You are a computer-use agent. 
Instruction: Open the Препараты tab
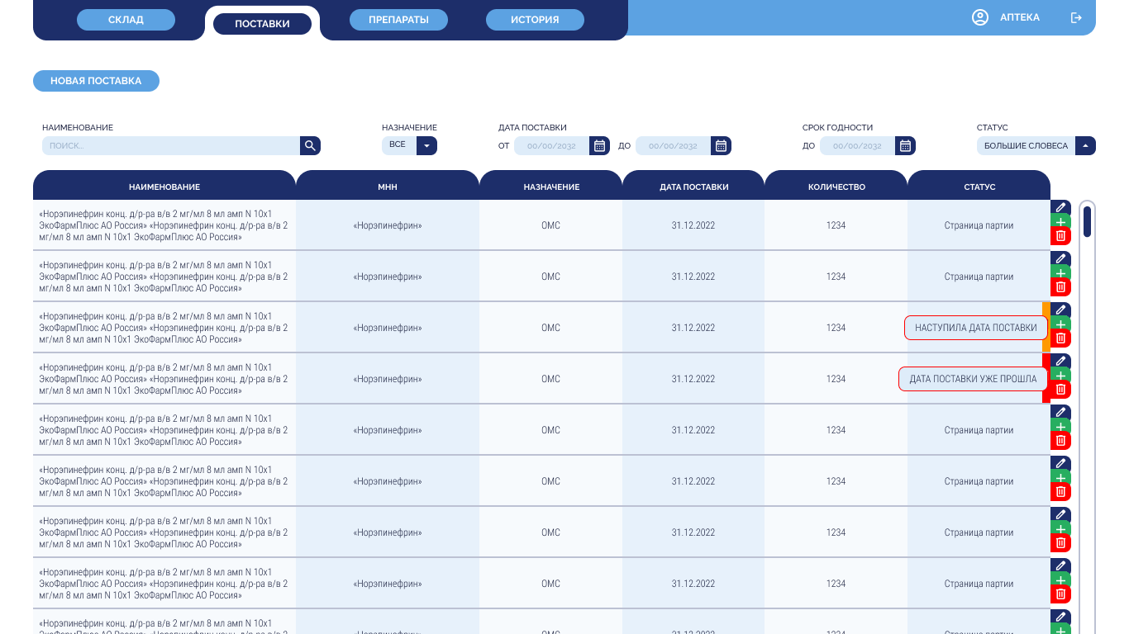tap(398, 20)
